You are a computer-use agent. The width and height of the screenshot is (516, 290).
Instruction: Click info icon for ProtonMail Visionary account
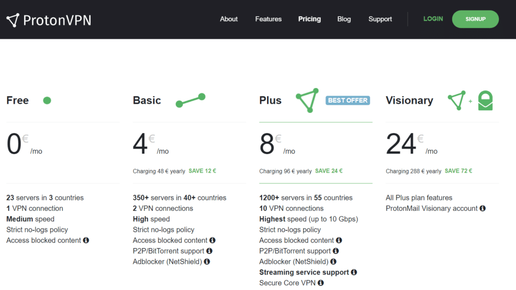(x=482, y=208)
